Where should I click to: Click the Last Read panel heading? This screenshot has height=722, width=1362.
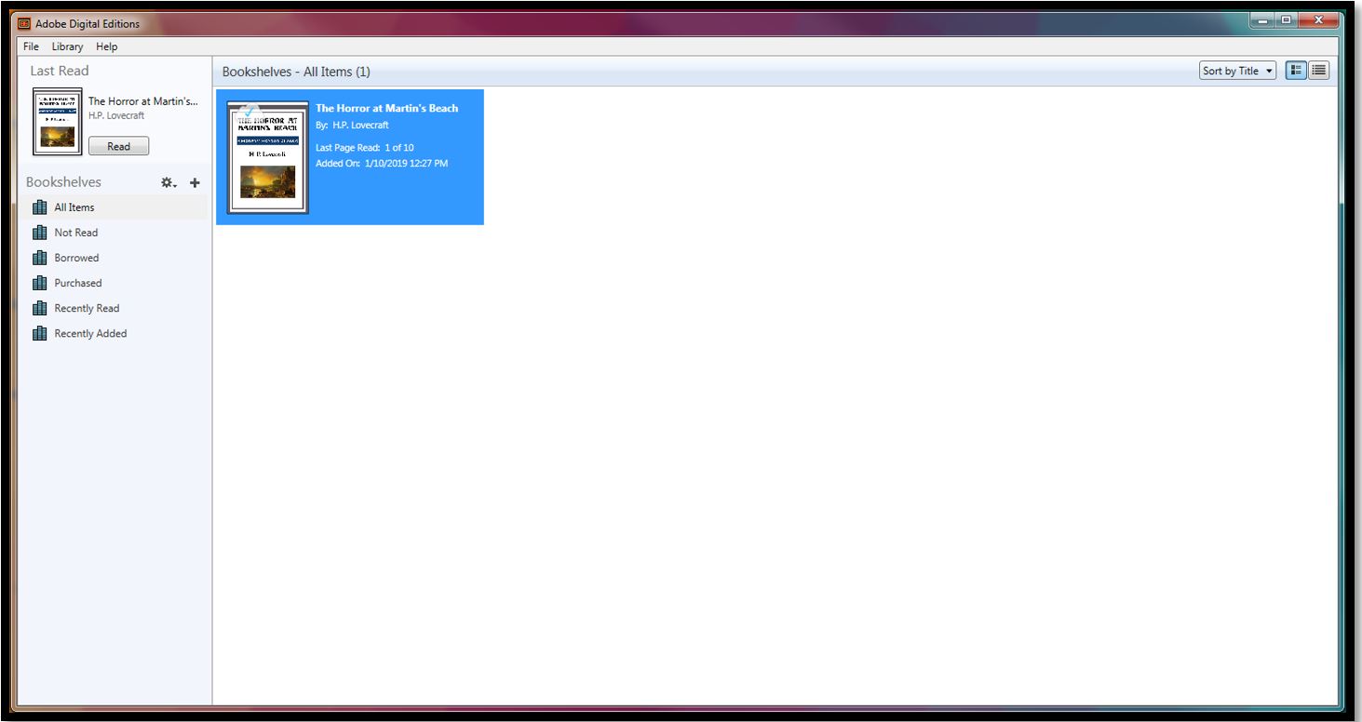[60, 71]
